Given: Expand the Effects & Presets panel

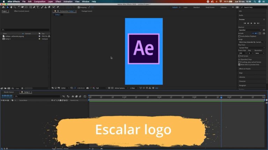Looking at the screenshot, I should point(245,69).
